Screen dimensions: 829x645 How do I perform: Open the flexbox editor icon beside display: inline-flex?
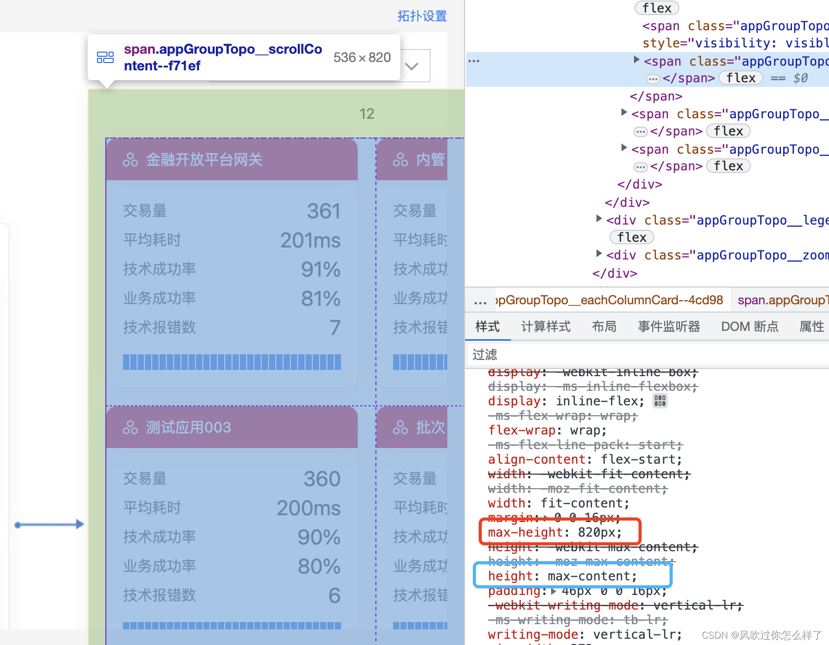(660, 401)
